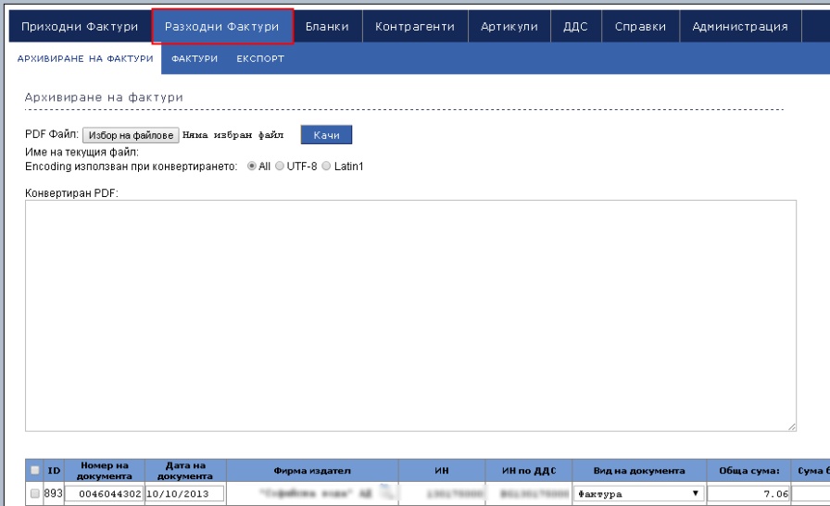
Task: Open the Вид на документа dropdown
Action: [639, 494]
